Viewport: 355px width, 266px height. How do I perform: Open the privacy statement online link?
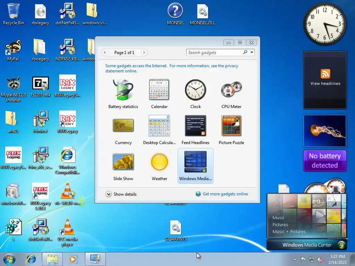[x=172, y=68]
